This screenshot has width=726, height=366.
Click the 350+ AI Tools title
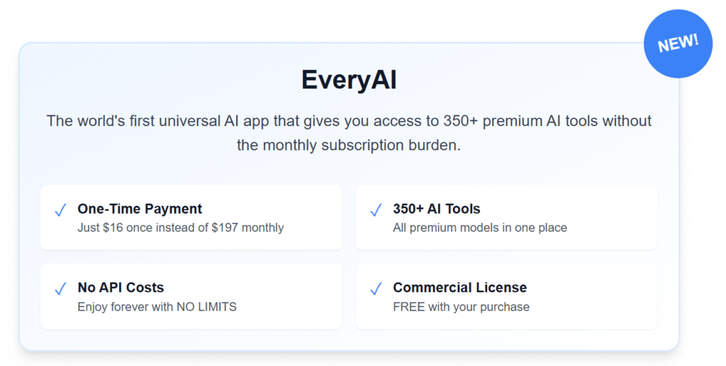[437, 209]
